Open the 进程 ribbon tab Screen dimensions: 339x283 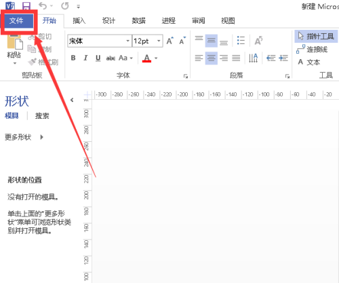point(169,21)
